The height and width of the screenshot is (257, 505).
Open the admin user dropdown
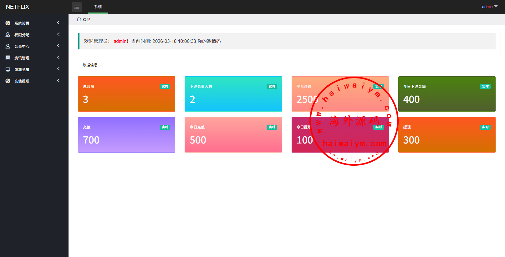[x=489, y=7]
